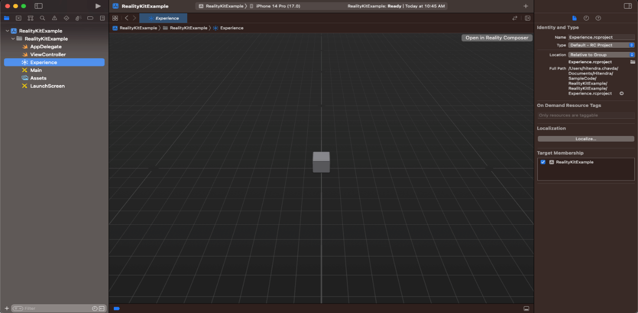Edit the Name field Experience.rcproject

coord(601,37)
